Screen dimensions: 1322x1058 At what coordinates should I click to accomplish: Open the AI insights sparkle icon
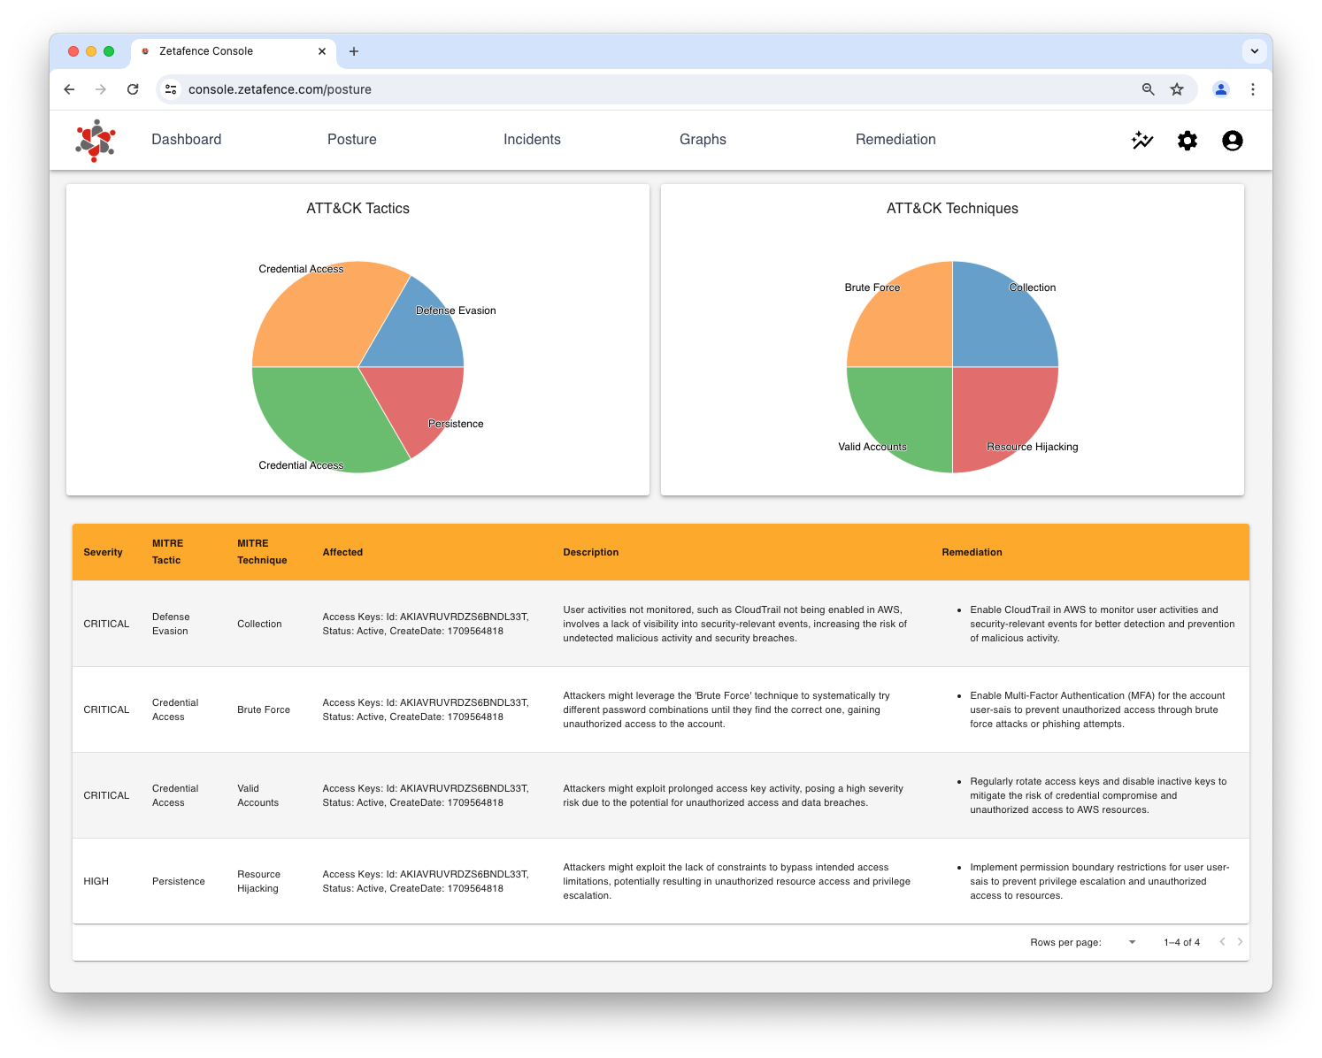click(x=1142, y=141)
